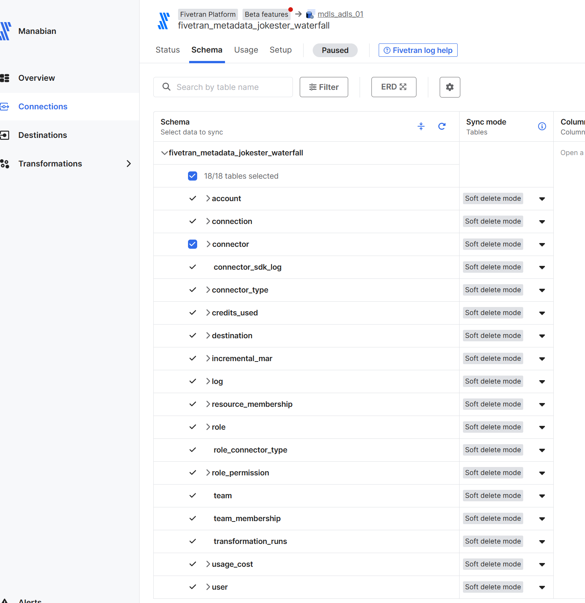The width and height of the screenshot is (585, 603).
Task: Click the Destinations sidebar icon
Action: click(x=5, y=135)
